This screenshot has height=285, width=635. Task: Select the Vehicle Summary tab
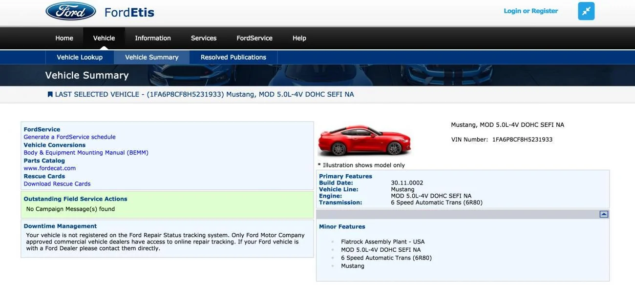(152, 57)
